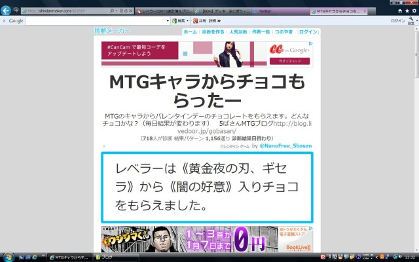The width and height of the screenshot is (419, 262).
Task: Click the ウシジマくん BookLive banner ad
Action: click(207, 239)
